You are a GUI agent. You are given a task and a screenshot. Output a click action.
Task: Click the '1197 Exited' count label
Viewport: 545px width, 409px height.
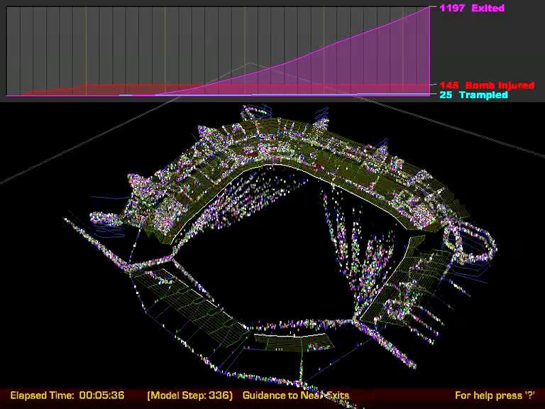pyautogui.click(x=472, y=8)
